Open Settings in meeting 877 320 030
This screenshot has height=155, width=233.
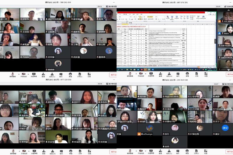89,151
